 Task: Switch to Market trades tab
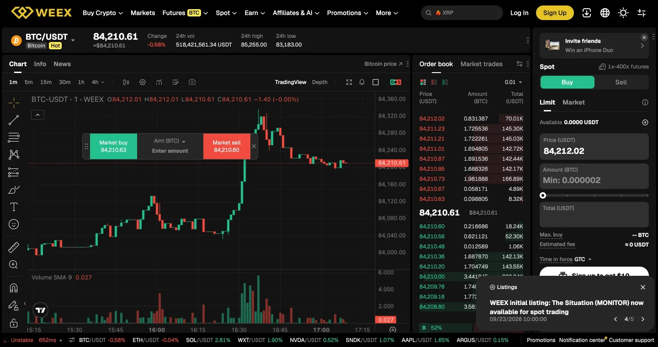click(x=482, y=64)
